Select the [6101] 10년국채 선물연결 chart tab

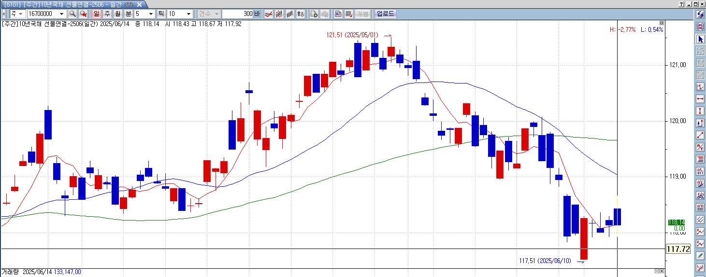click(x=68, y=4)
